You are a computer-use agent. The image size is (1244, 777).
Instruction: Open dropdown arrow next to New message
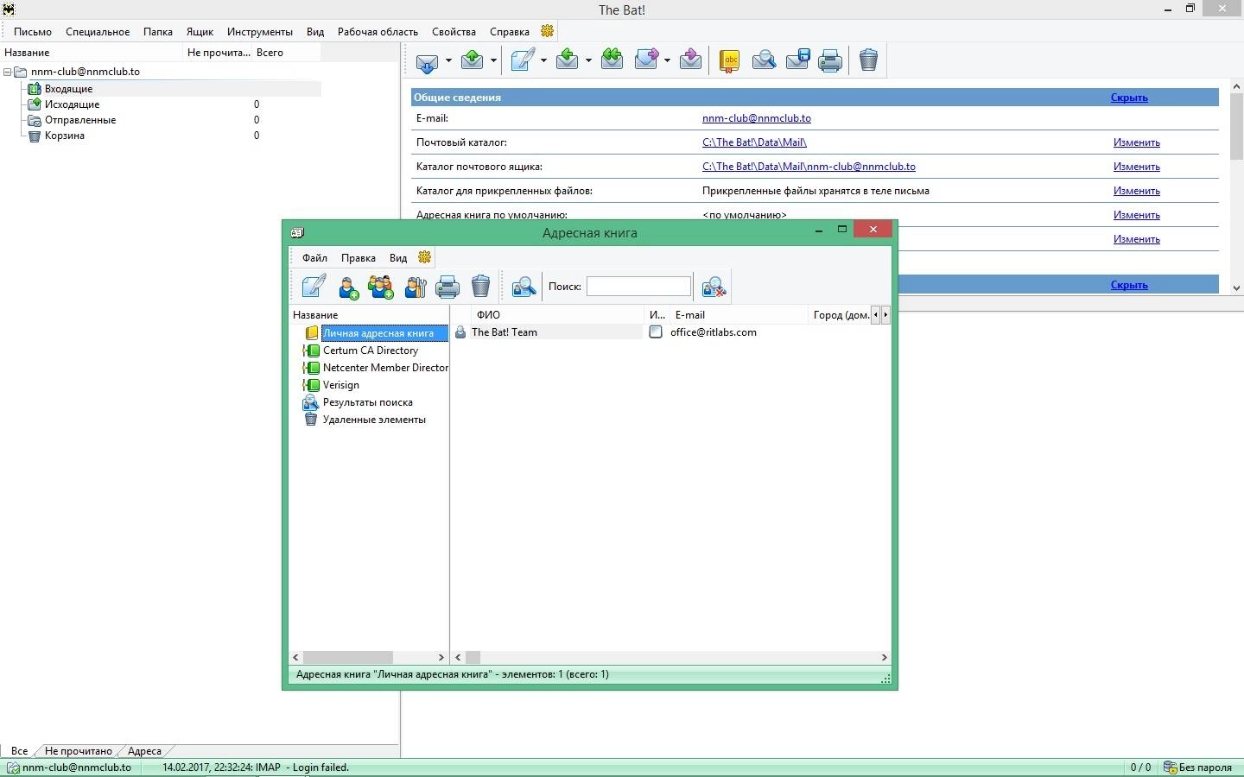[x=543, y=60]
